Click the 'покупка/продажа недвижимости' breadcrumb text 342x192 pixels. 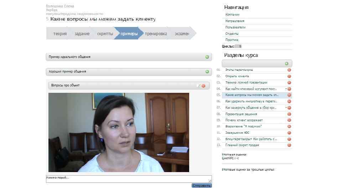pyautogui.click(x=74, y=14)
